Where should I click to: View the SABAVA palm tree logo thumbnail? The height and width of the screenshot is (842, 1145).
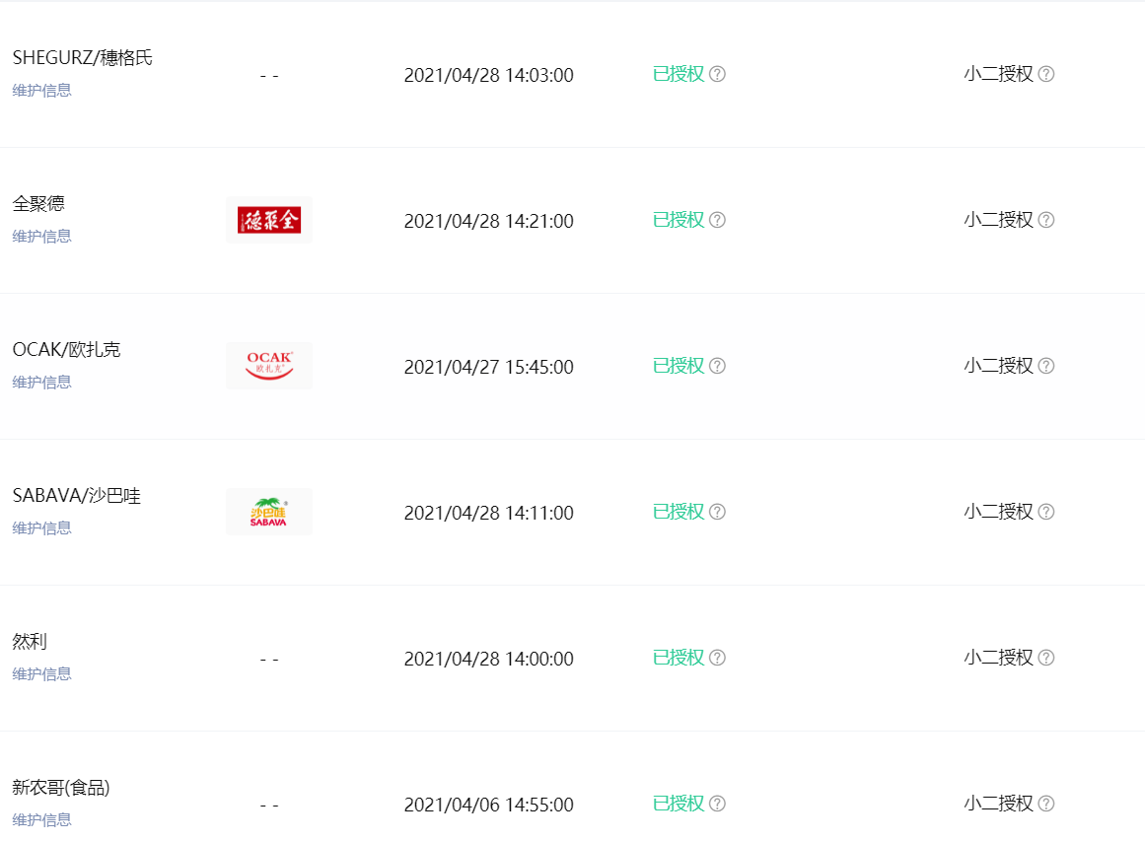[268, 512]
